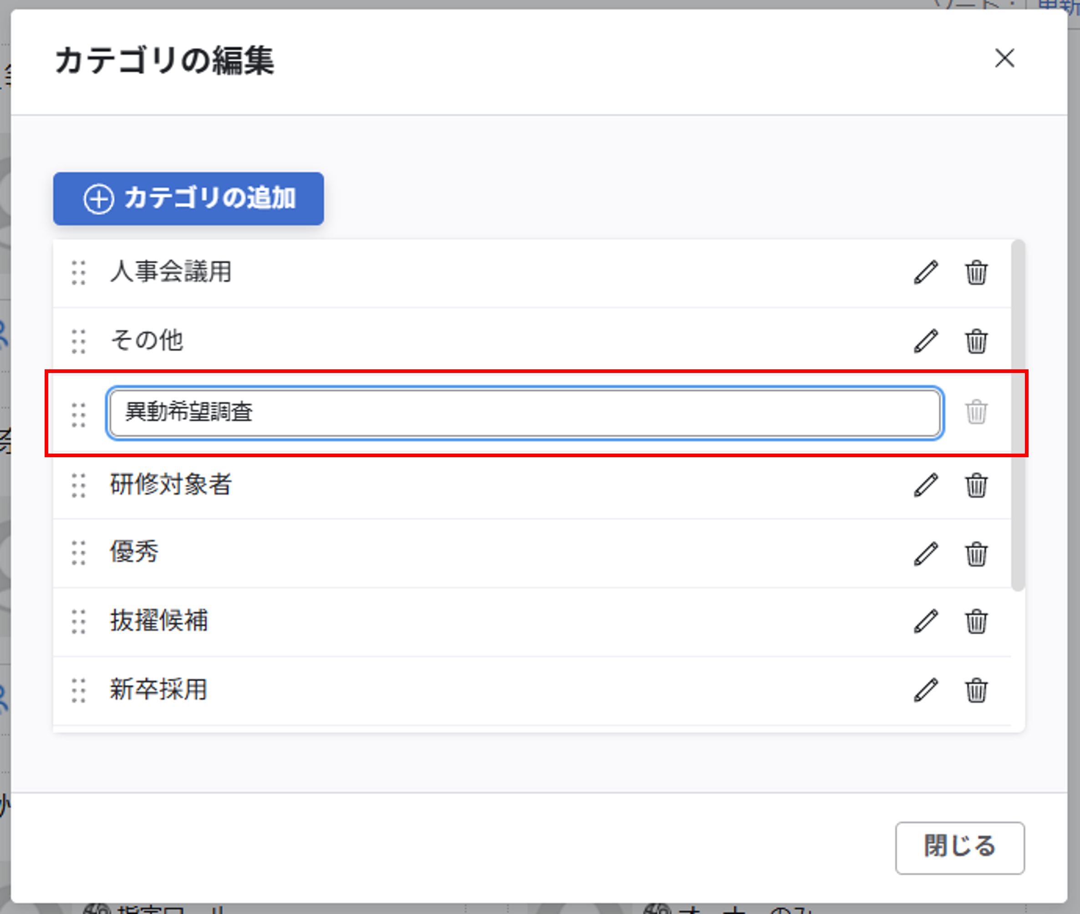Edit the その他 category name
The width and height of the screenshot is (1080, 914).
926,341
